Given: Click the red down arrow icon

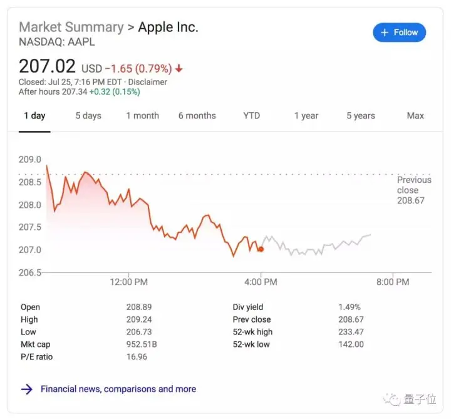Looking at the screenshot, I should pyautogui.click(x=179, y=68).
